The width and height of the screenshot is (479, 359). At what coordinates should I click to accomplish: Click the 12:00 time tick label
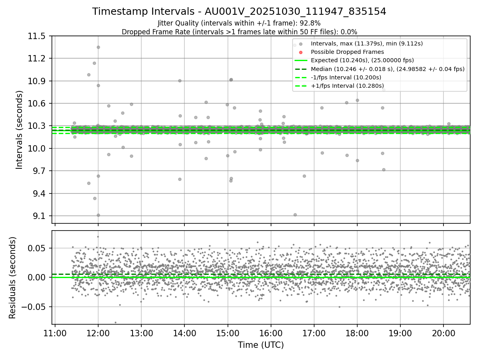(98, 333)
